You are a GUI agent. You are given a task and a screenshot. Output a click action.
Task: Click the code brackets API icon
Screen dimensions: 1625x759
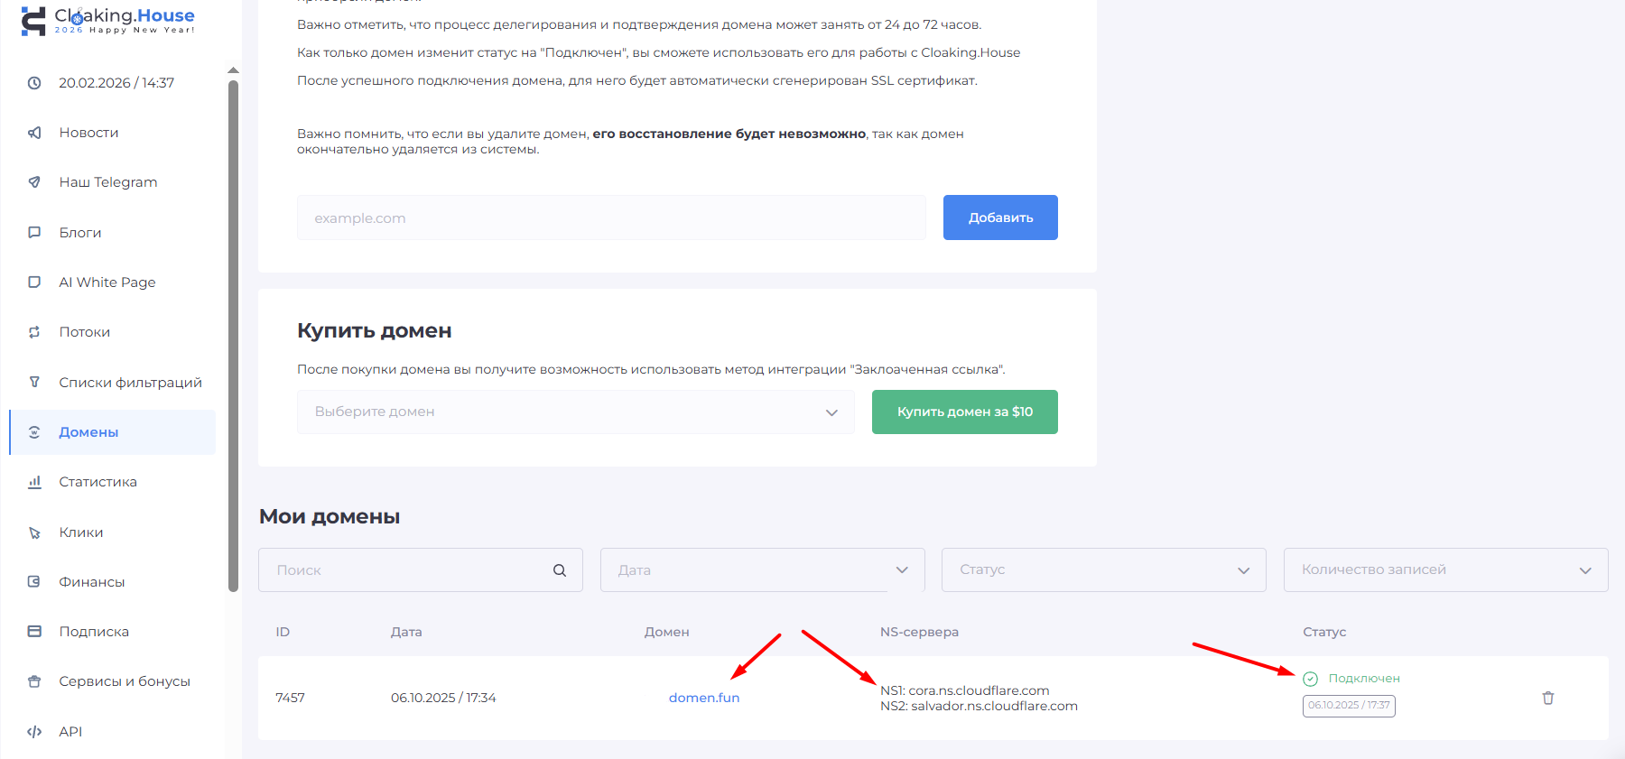point(34,732)
